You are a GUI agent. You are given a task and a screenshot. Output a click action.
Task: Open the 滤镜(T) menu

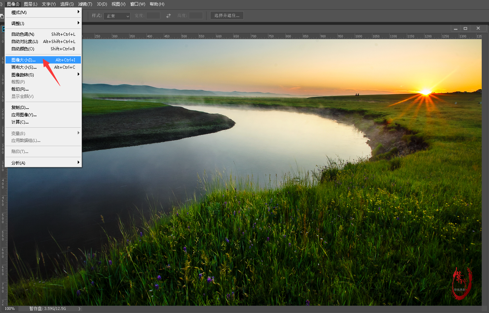[x=85, y=4]
